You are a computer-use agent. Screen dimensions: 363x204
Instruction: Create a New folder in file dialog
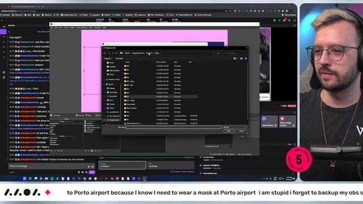pyautogui.click(x=119, y=58)
